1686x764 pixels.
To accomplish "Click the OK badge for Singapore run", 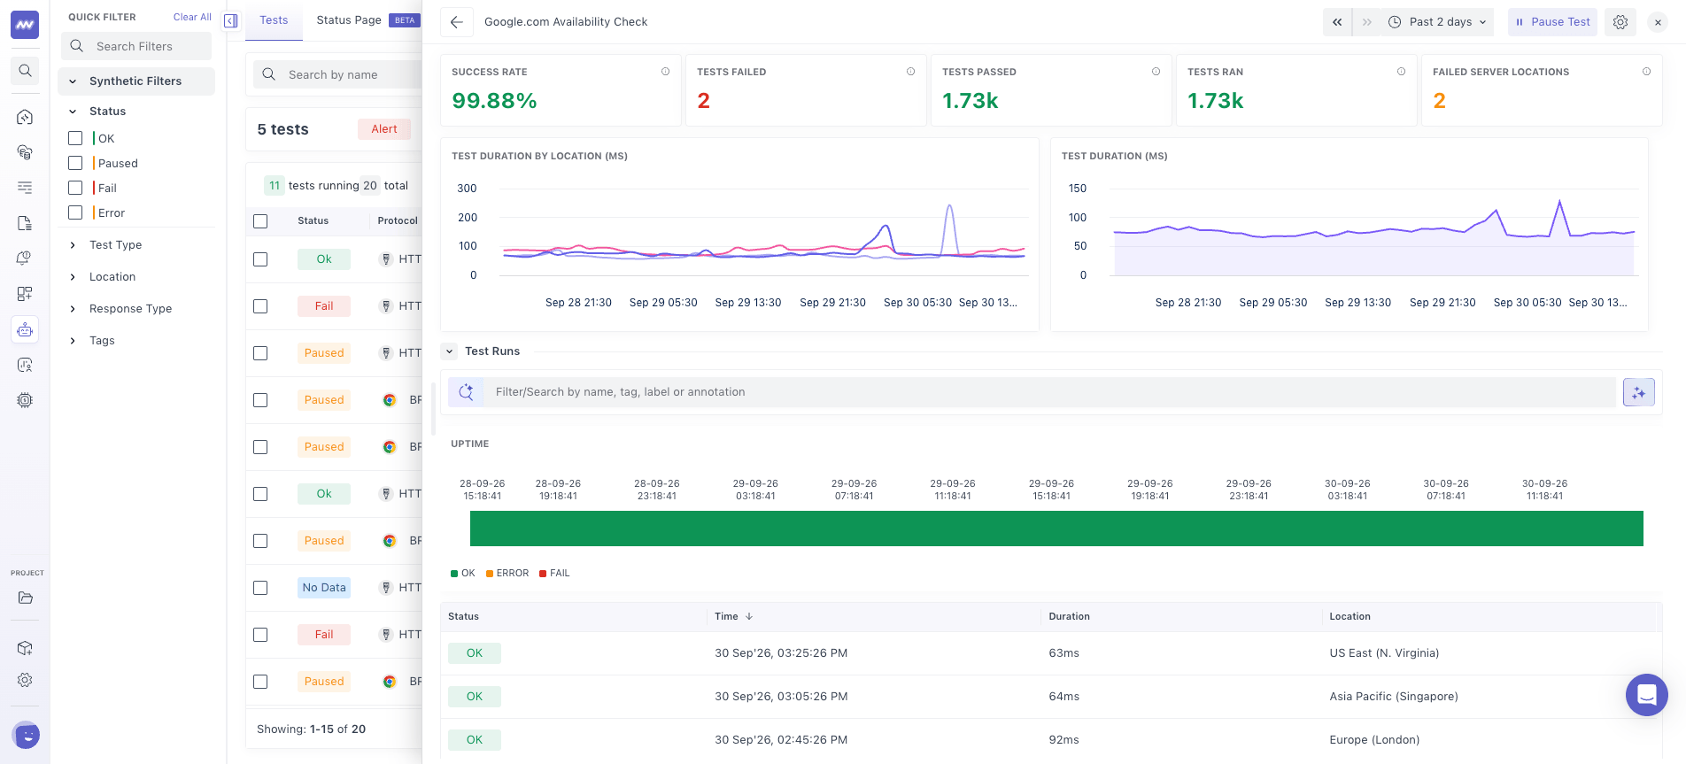I will (x=475, y=697).
